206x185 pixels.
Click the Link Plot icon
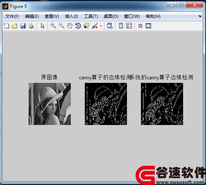click(110, 26)
